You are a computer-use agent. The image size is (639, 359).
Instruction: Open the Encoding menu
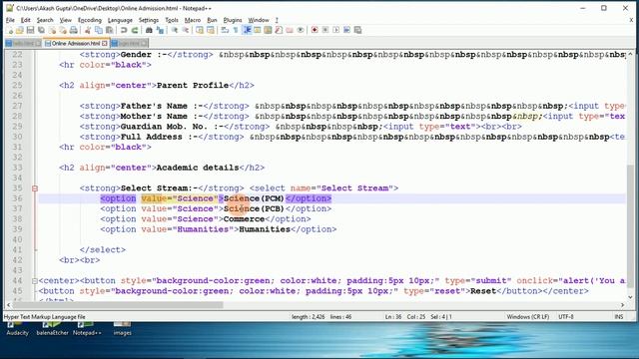[x=90, y=20]
